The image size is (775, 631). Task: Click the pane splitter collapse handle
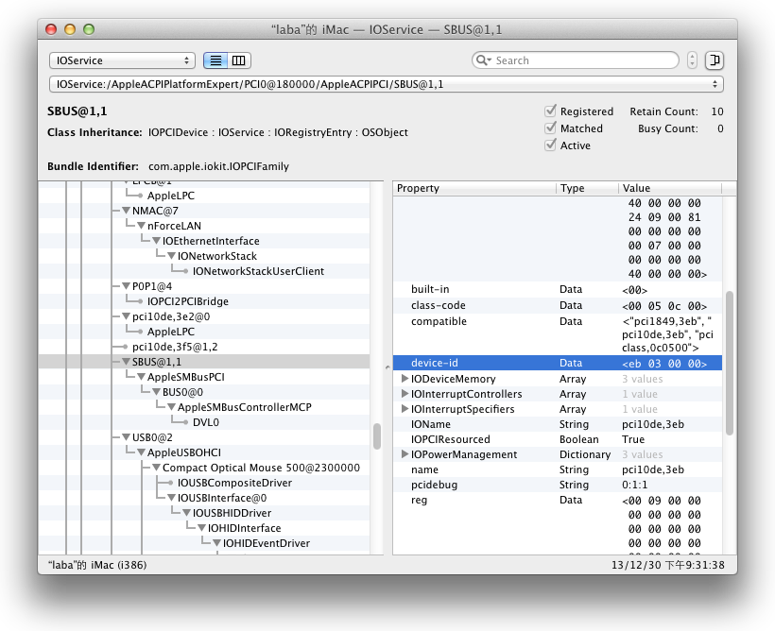pos(387,367)
